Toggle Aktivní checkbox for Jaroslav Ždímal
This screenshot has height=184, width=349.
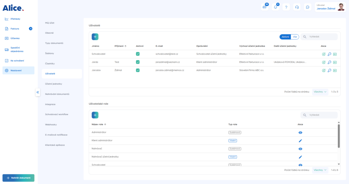pos(138,70)
